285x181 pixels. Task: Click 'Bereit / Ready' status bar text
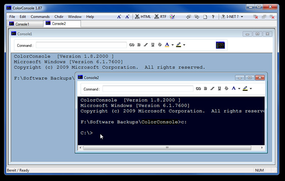(18, 170)
